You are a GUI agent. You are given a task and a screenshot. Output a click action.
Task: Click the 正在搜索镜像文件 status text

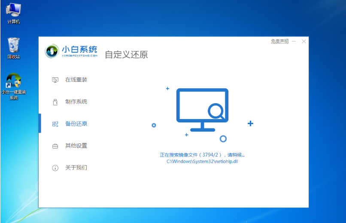tap(202, 155)
